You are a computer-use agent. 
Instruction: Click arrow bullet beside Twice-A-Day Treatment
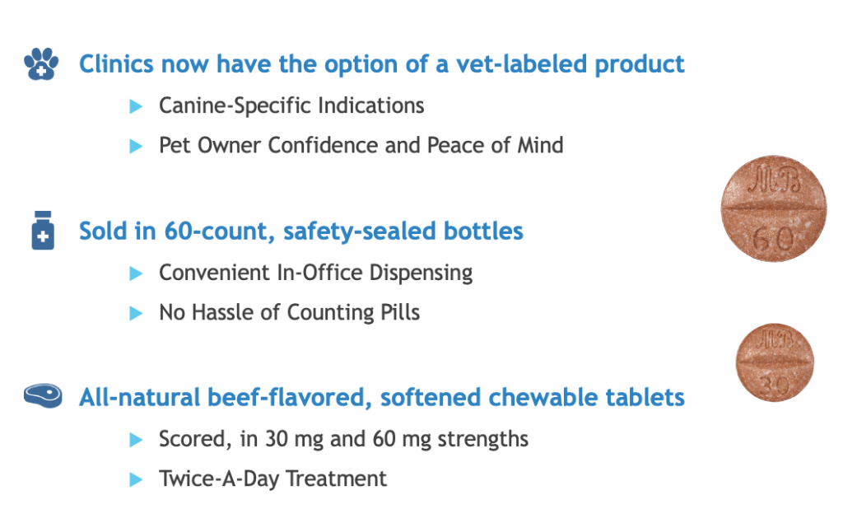(136, 479)
